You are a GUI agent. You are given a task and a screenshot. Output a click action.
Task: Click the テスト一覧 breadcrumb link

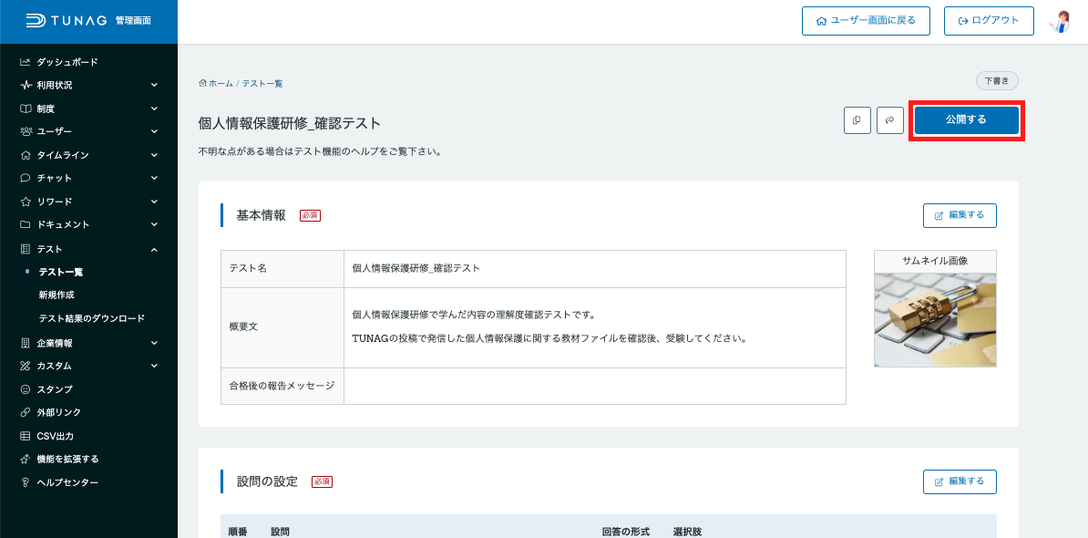(262, 83)
